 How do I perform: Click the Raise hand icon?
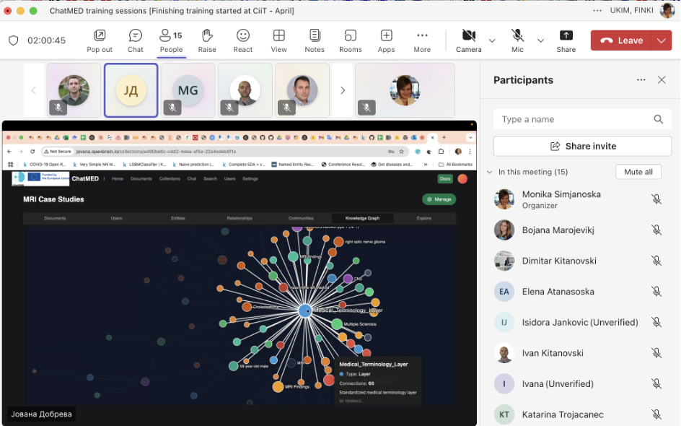click(x=207, y=40)
